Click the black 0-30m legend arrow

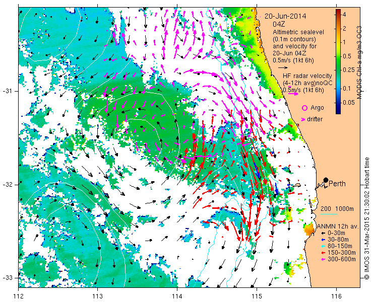pos(323,233)
